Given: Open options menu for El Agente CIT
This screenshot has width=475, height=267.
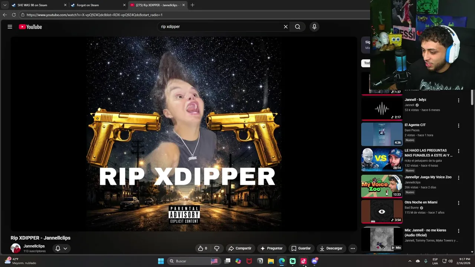Looking at the screenshot, I should click(459, 126).
